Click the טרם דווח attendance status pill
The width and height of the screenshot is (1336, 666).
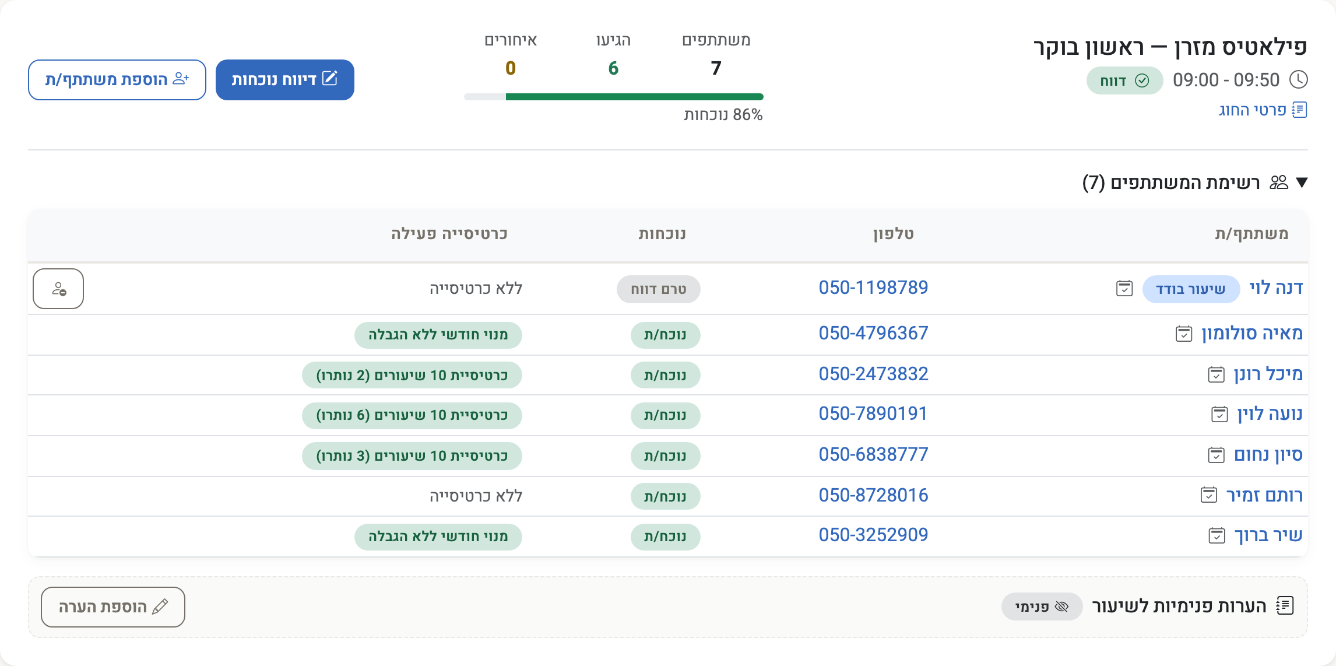tap(659, 289)
